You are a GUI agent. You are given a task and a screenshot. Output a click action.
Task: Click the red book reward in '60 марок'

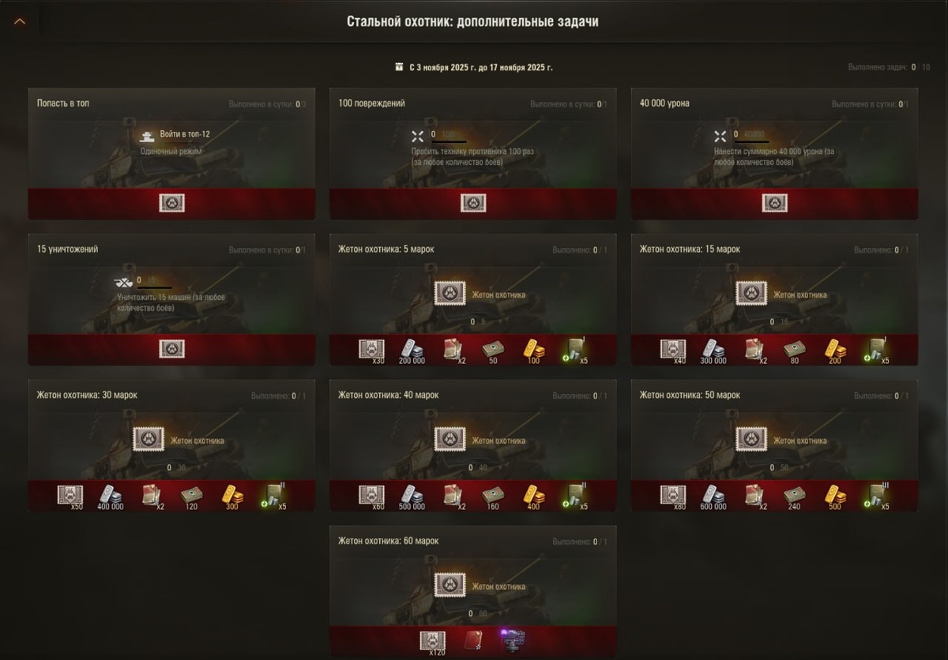point(473,640)
